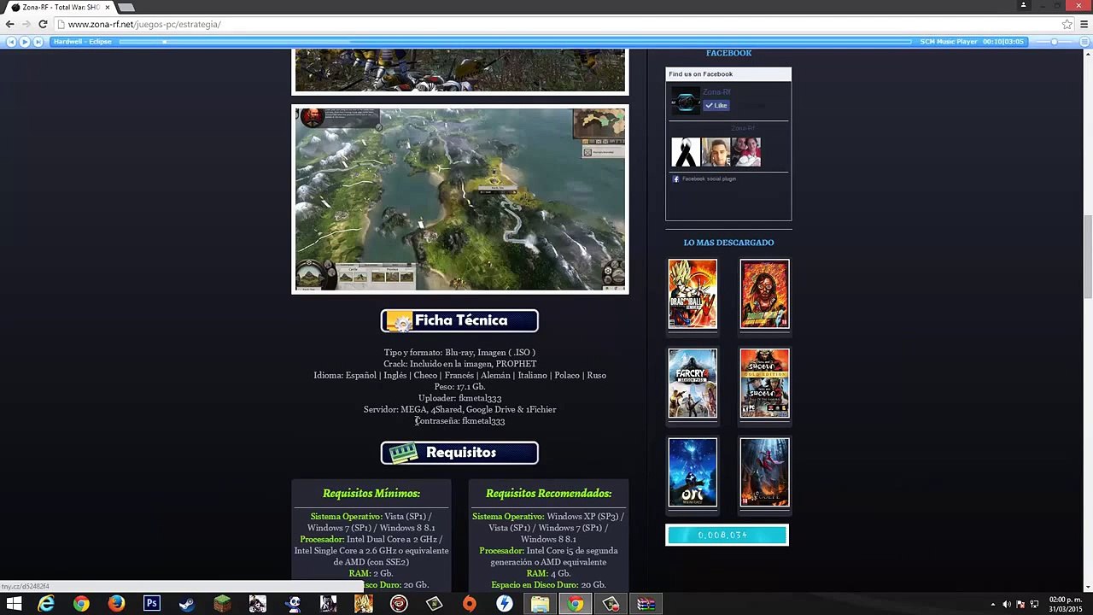Screen dimensions: 1093x615
Task: Click the SCM Music Player play button
Action: [24, 42]
